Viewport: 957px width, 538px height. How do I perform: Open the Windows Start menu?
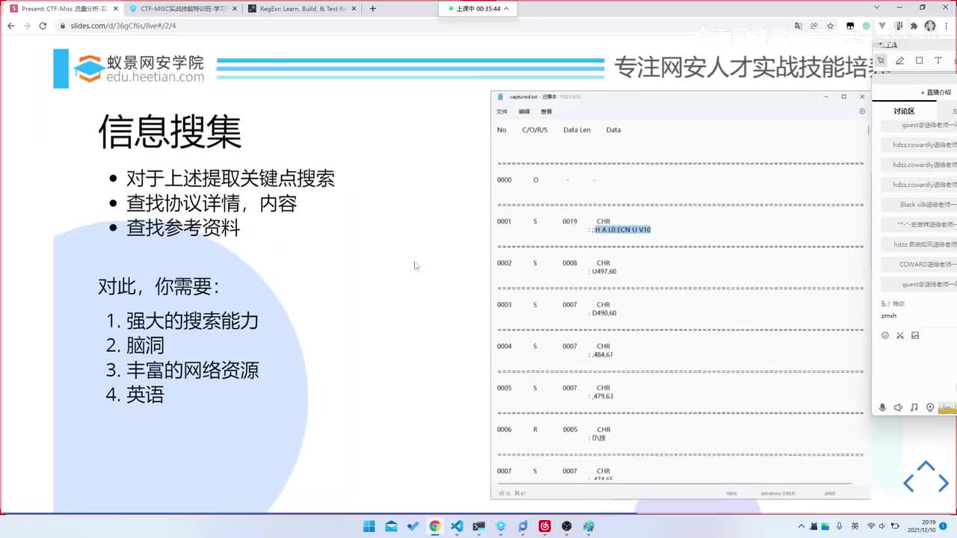[x=369, y=526]
